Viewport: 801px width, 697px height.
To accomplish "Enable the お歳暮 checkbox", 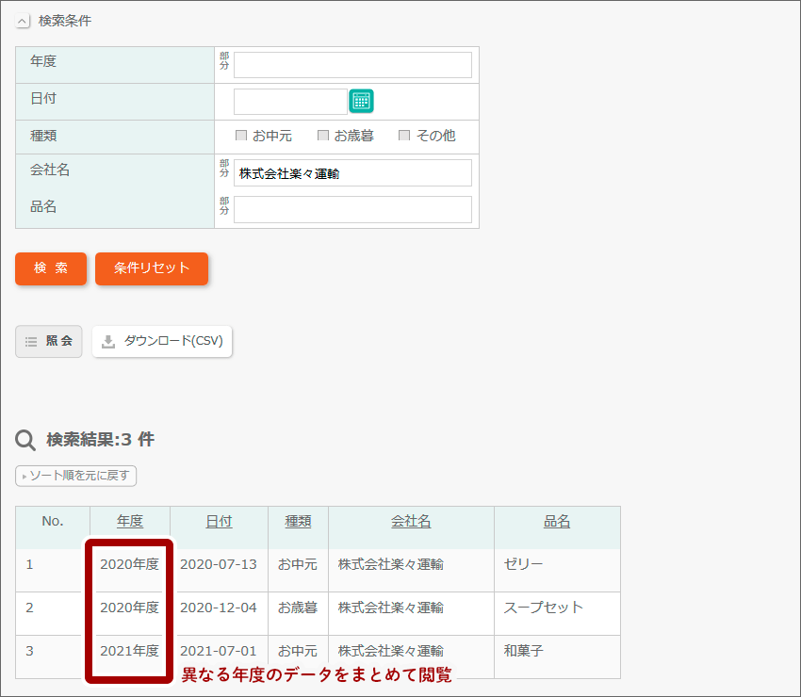I will [x=323, y=135].
